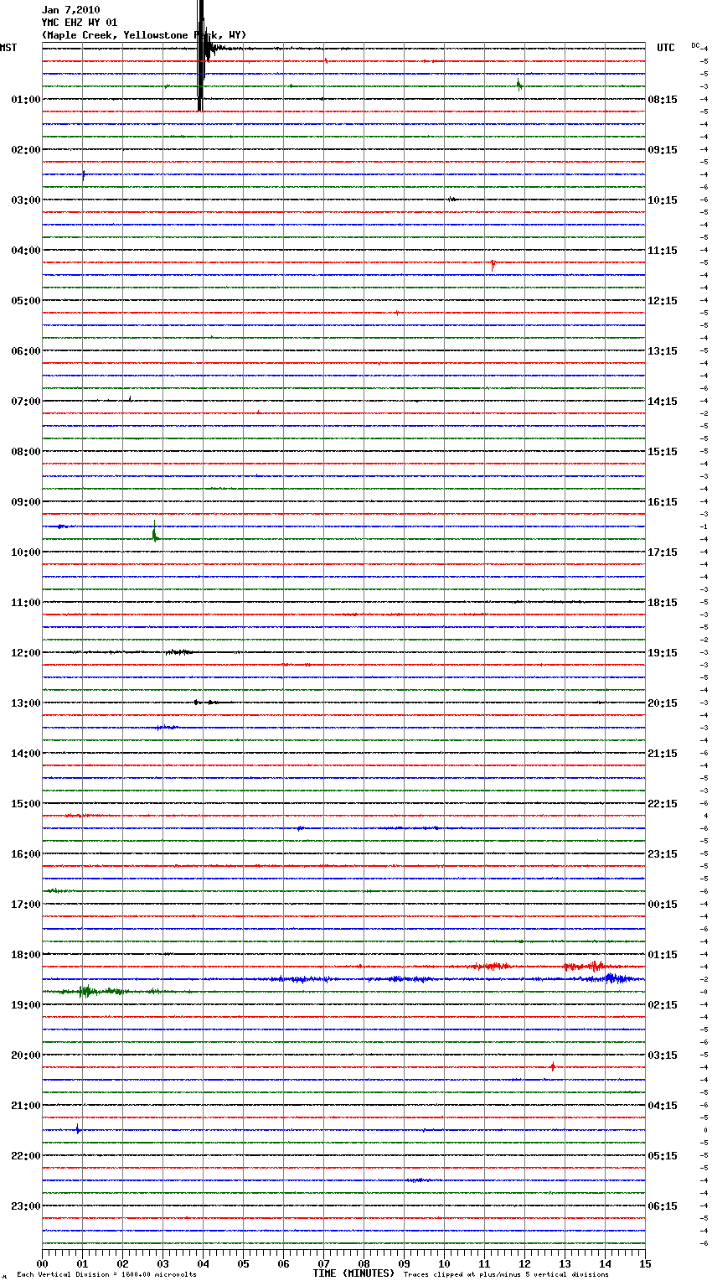The image size is (712, 1286).
Task: Click the 09:15 UTC time label
Action: (x=663, y=150)
